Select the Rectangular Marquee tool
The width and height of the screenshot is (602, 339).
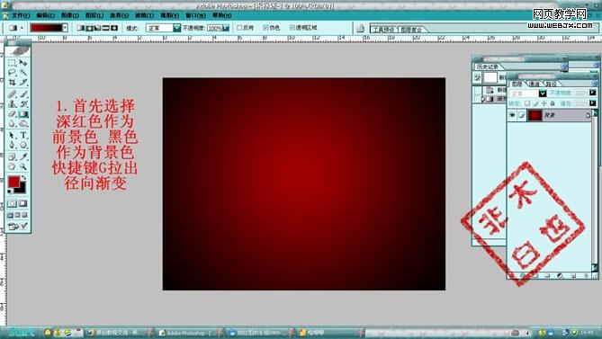12,63
